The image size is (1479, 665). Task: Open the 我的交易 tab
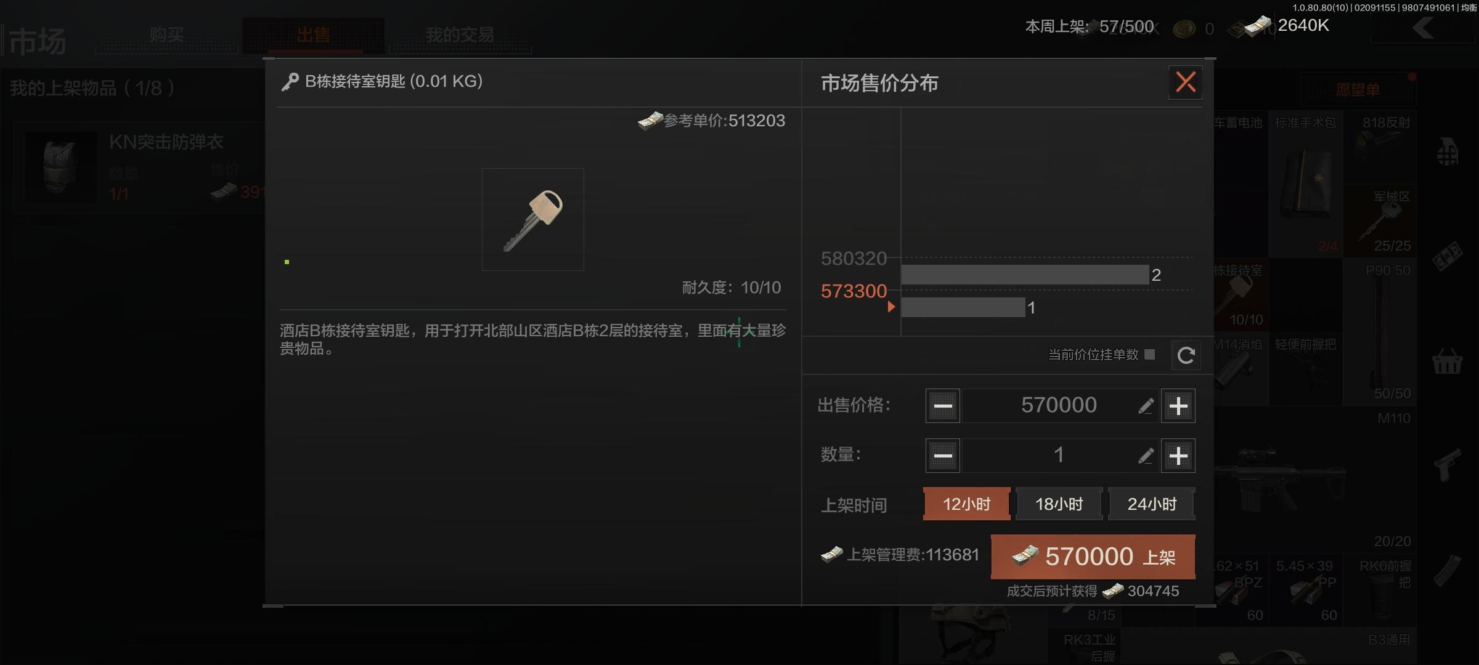[460, 35]
